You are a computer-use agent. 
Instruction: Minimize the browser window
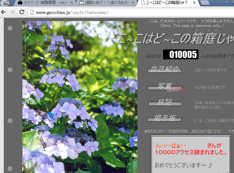pyautogui.click(x=227, y=2)
